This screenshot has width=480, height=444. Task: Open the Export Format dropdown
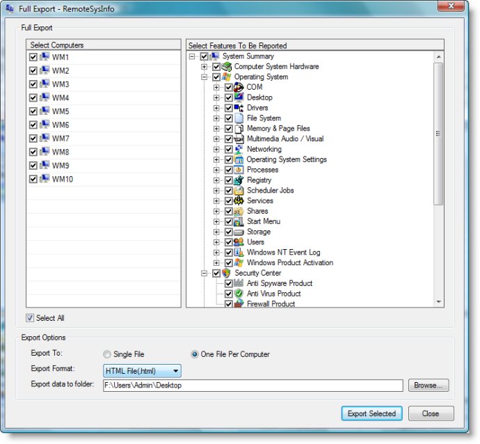point(142,371)
